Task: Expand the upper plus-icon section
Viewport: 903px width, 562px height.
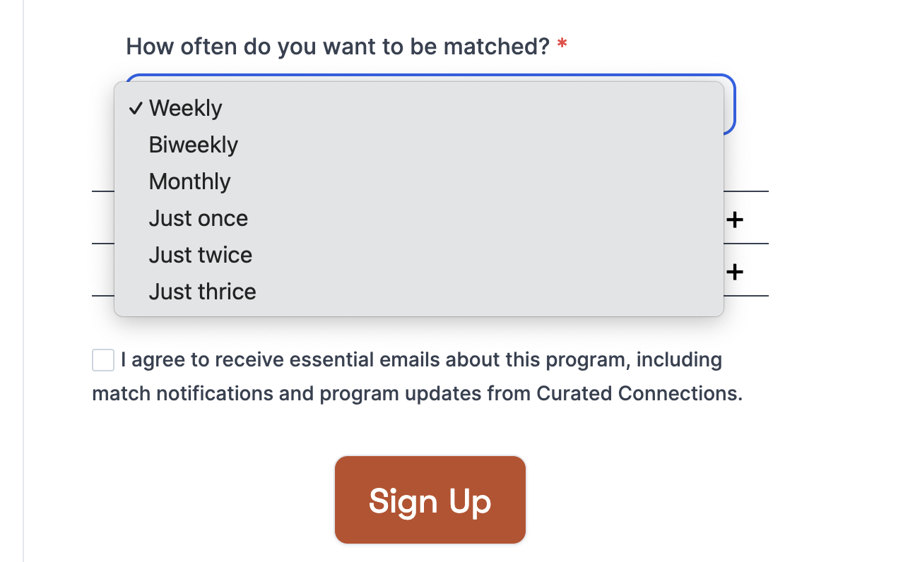Action: pyautogui.click(x=735, y=220)
